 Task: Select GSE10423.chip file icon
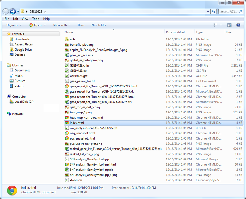click(x=67, y=65)
